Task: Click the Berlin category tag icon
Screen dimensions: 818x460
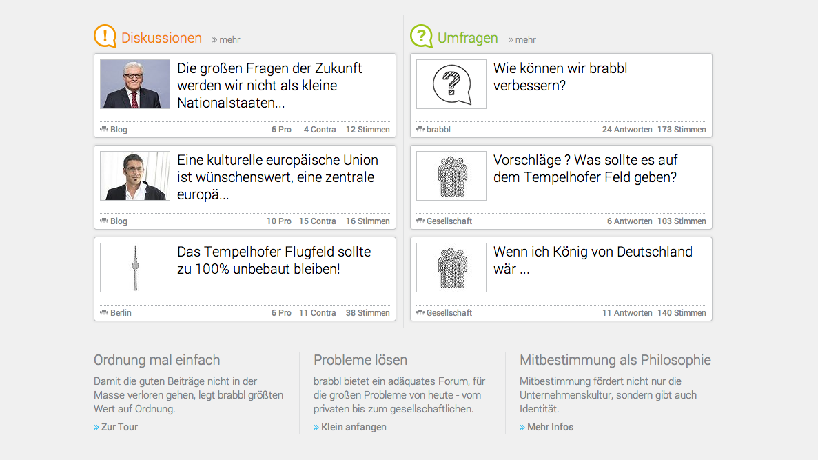Action: point(104,312)
